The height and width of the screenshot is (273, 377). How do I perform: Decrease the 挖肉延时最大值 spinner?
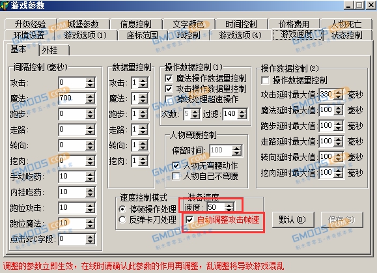pyautogui.click(x=339, y=175)
